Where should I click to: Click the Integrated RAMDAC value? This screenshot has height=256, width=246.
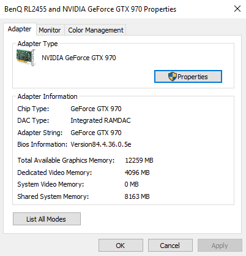tap(100, 120)
